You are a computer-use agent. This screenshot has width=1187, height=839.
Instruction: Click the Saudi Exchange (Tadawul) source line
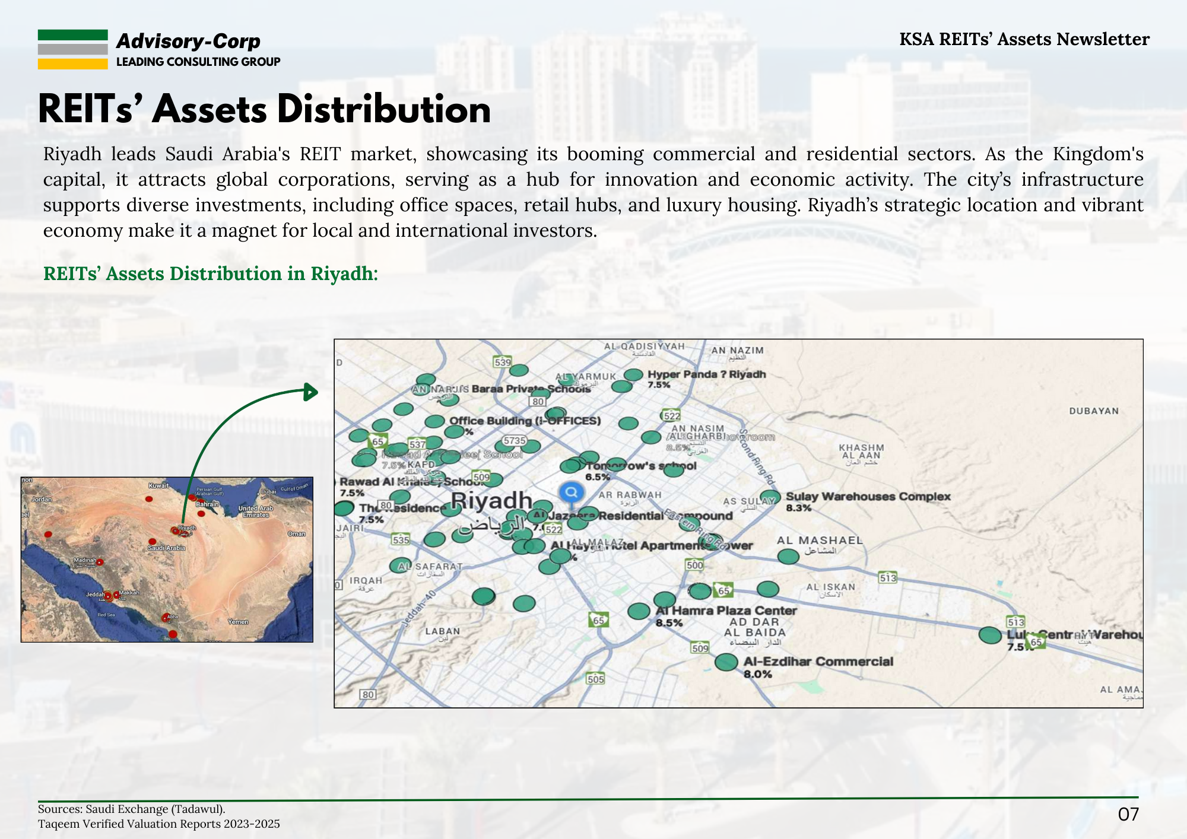click(x=132, y=809)
